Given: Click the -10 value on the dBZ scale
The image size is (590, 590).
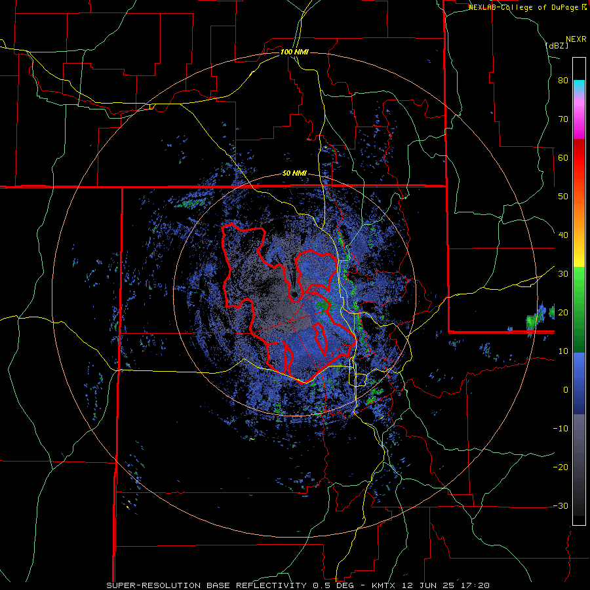Looking at the screenshot, I should [x=560, y=429].
